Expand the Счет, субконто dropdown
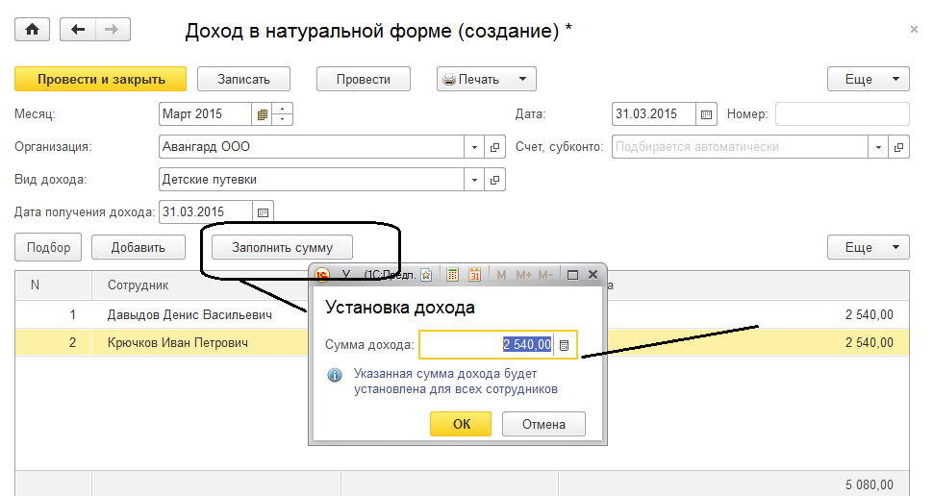The height and width of the screenshot is (496, 933). (878, 147)
